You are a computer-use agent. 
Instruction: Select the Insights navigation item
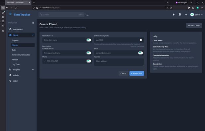pyautogui.click(x=21, y=69)
